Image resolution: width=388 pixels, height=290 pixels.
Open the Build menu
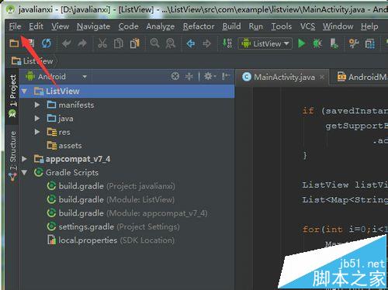point(231,26)
